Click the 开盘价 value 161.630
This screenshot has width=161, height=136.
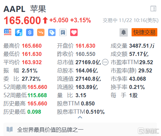pos(86,46)
